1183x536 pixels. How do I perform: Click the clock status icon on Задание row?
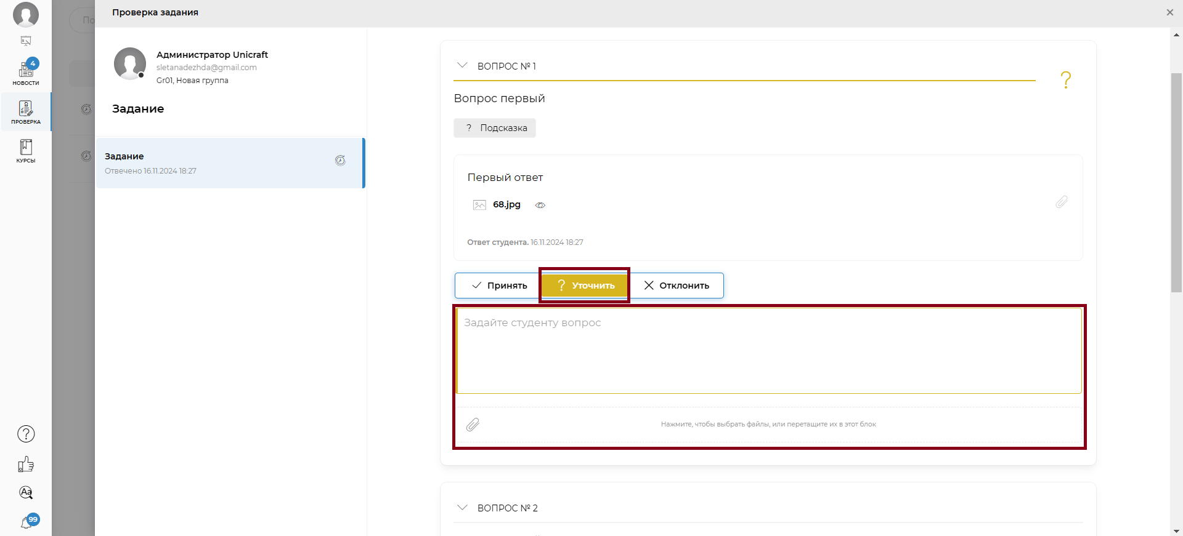340,161
